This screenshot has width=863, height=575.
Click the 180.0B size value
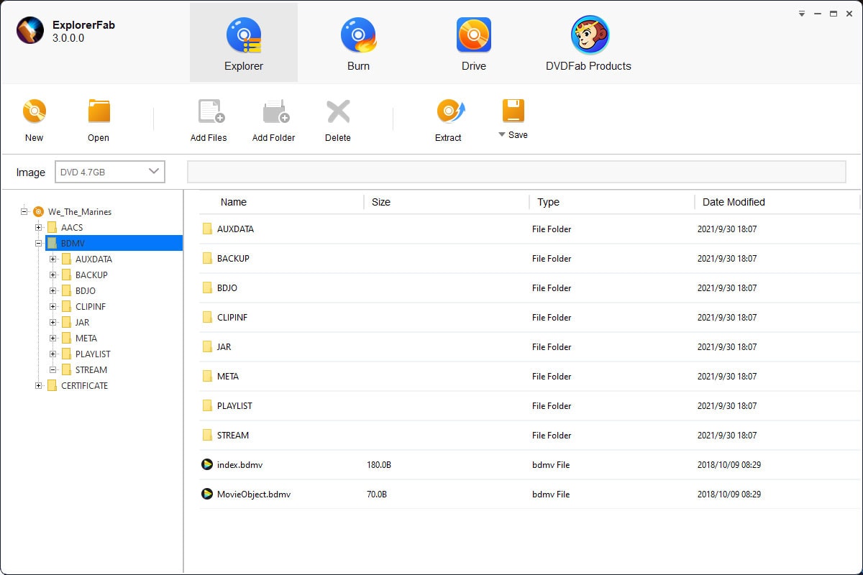pyautogui.click(x=379, y=465)
